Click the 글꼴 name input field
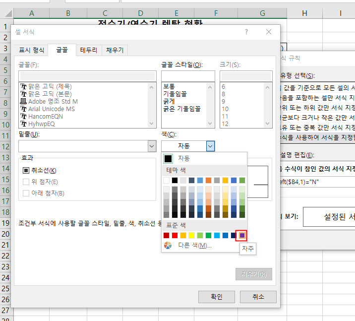 (x=87, y=76)
